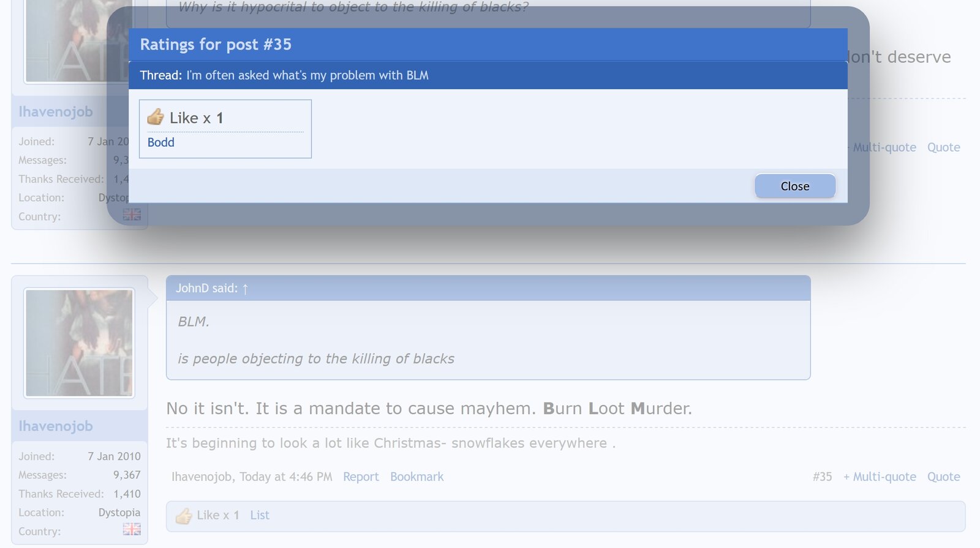
Task: Open the List link beside Like x 1
Action: click(259, 516)
